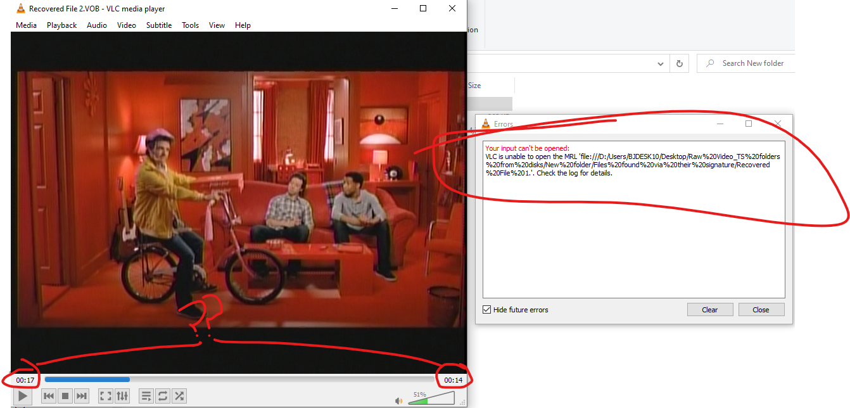Click the VLC cone icon in the Errors dialog title
The height and width of the screenshot is (408, 850).
point(486,124)
